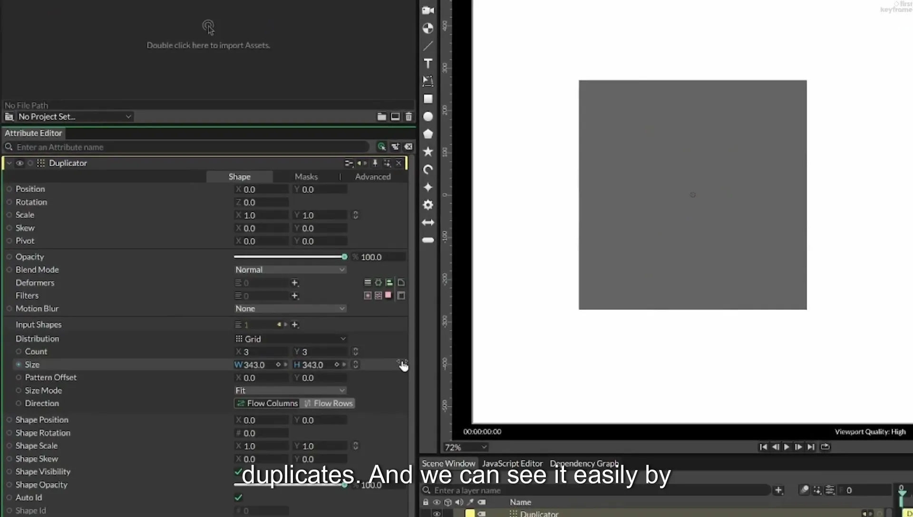The height and width of the screenshot is (517, 913).
Task: Select the Star shape tool
Action: tap(428, 152)
